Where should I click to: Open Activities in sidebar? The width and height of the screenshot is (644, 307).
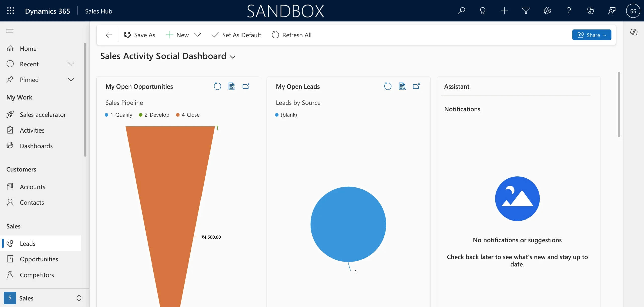click(41, 130)
